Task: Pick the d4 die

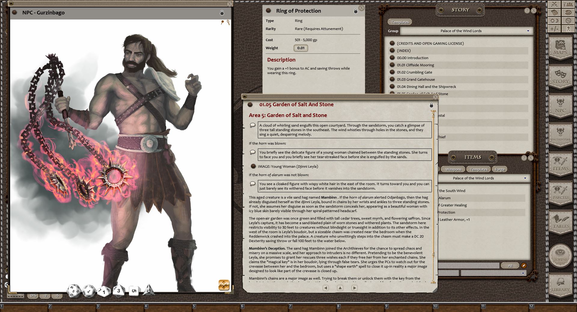Action: (148, 290)
